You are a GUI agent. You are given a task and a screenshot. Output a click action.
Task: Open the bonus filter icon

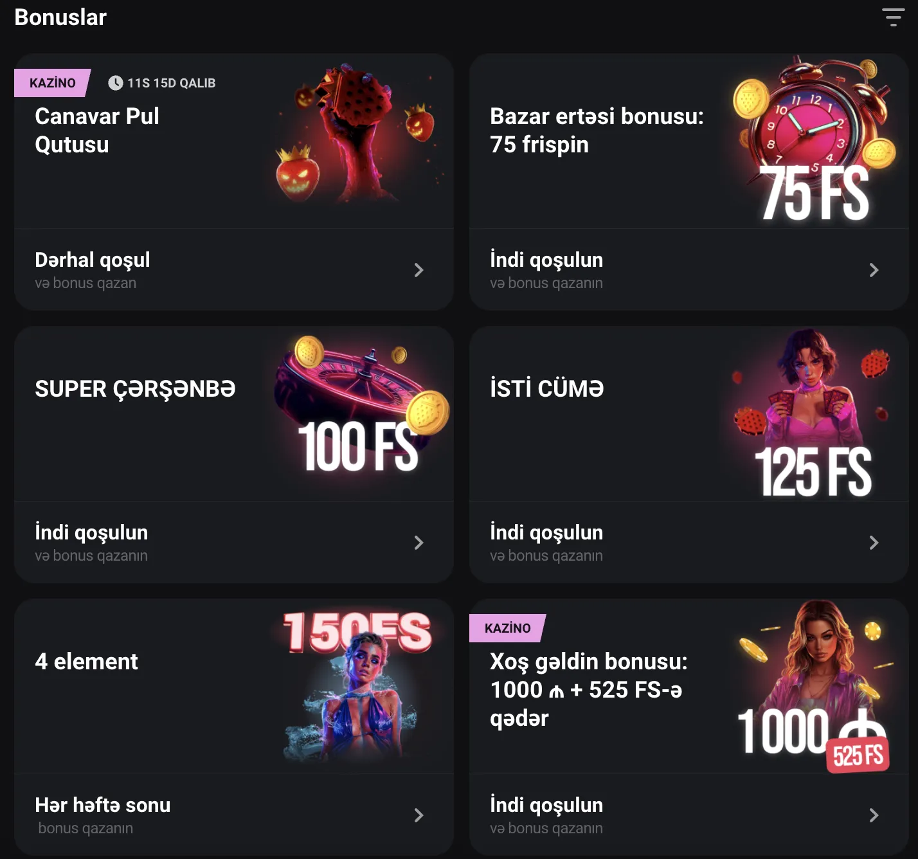click(x=894, y=17)
